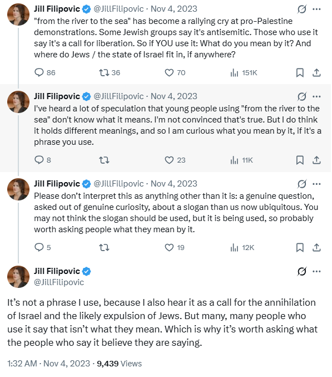Like the tweet with 70 likes
Viewport: 332px width, 377px height.
click(x=175, y=72)
